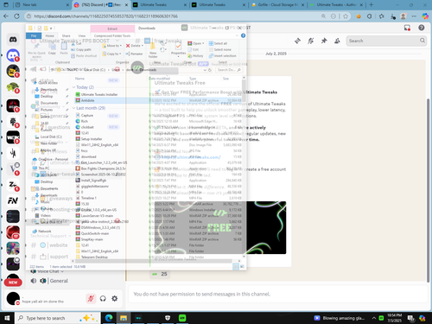This screenshot has height=324, width=432.
Task: Click the Paste ribbon button
Action: (64, 49)
